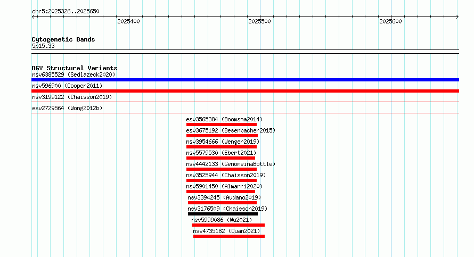Open nsv5579530 (Ebert2021) variant
The width and height of the screenshot is (474, 257).
[x=221, y=153]
